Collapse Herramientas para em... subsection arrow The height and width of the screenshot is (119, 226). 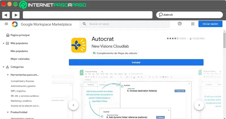tap(8, 75)
